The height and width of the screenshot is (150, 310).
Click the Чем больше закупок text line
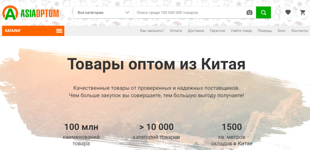pyautogui.click(x=156, y=96)
